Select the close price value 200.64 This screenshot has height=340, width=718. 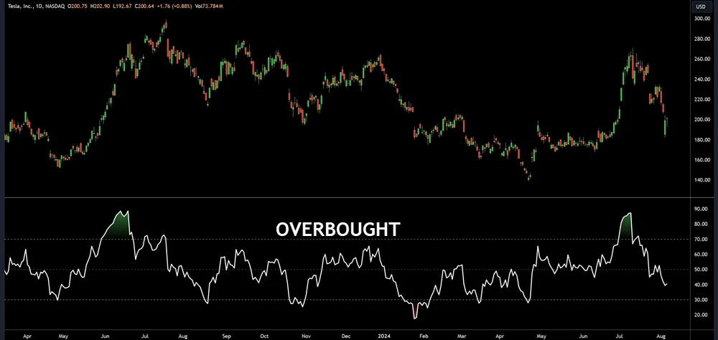146,6
